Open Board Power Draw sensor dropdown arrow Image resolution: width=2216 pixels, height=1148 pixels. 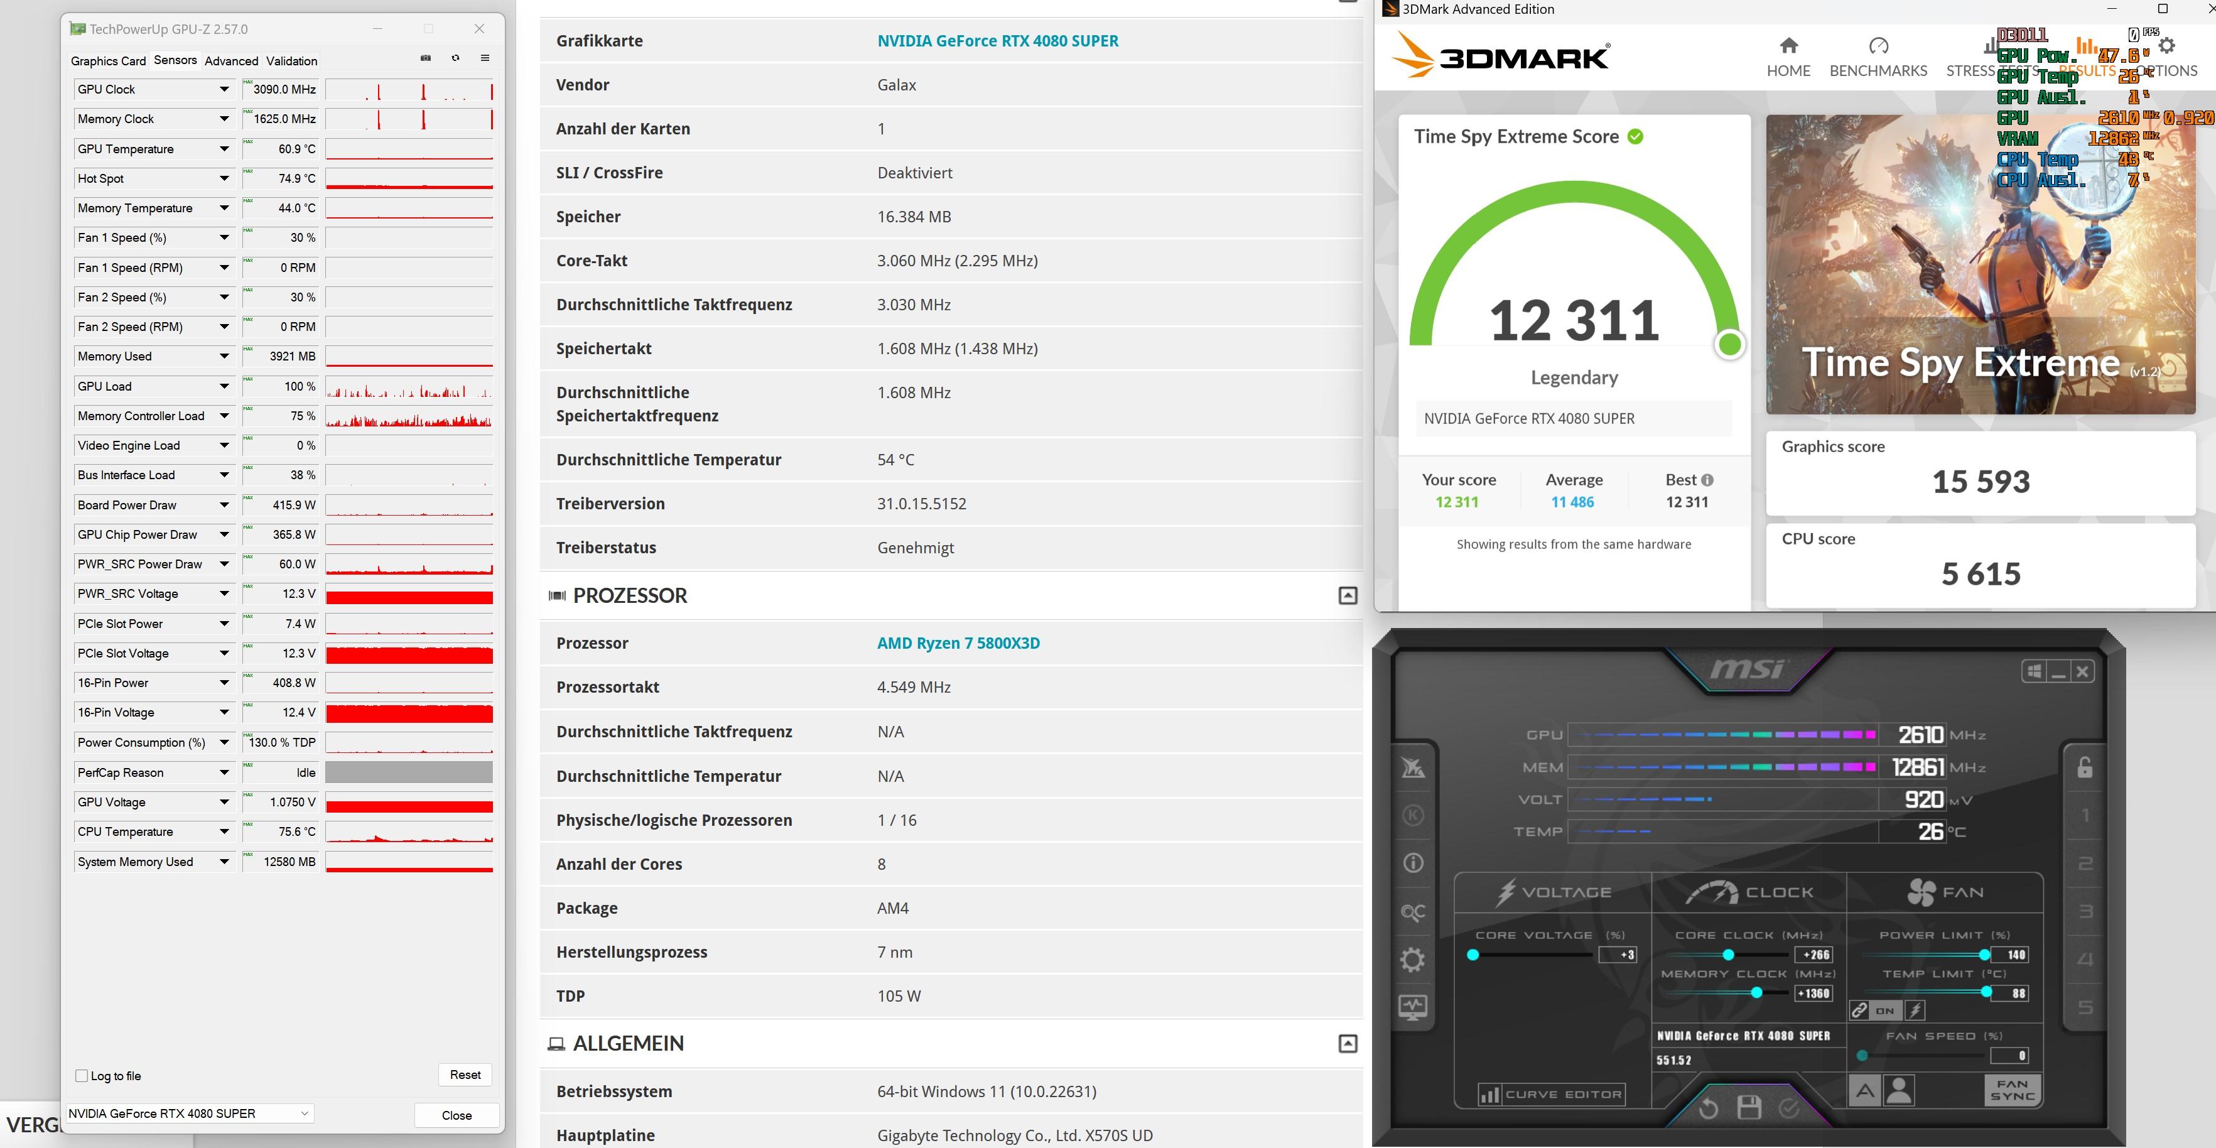(224, 505)
